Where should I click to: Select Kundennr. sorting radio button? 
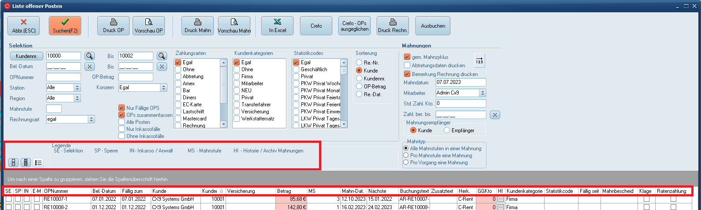(360, 79)
